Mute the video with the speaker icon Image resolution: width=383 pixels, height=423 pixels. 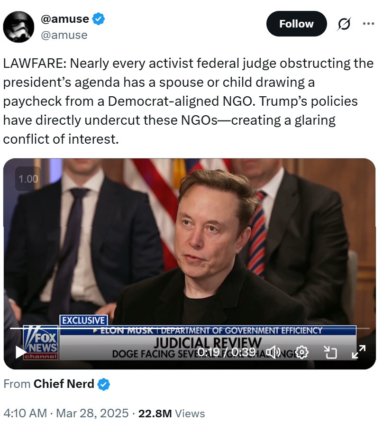pyautogui.click(x=274, y=352)
